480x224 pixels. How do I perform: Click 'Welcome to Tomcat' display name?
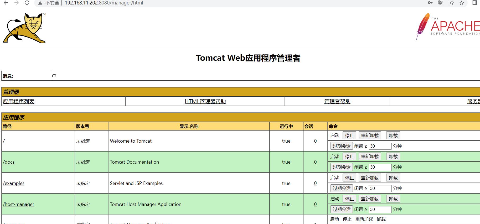(131, 141)
